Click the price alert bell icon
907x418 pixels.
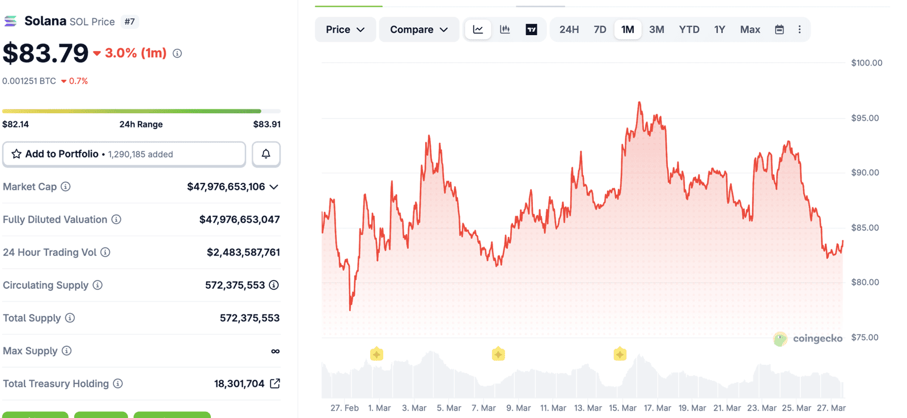pyautogui.click(x=266, y=153)
